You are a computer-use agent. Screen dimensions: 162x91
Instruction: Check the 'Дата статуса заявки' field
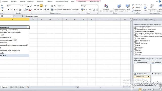135,41
